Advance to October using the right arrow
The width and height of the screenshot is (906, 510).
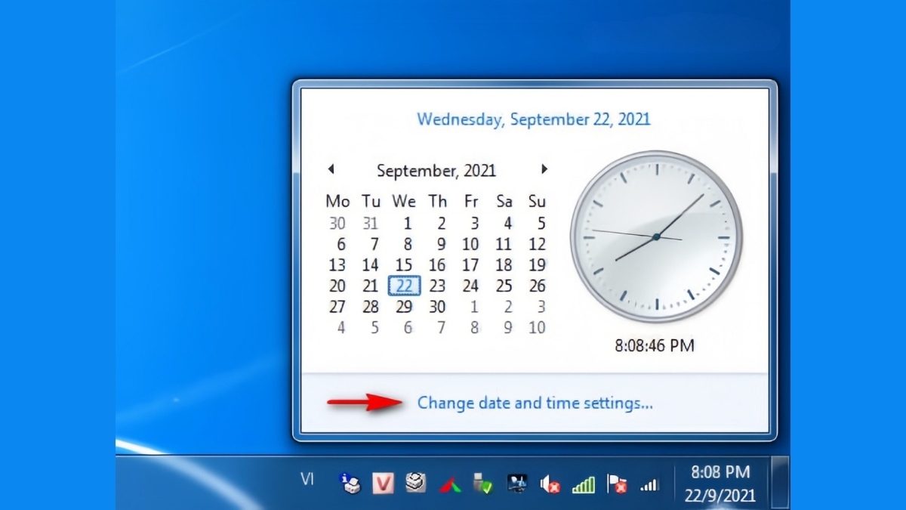(x=545, y=169)
